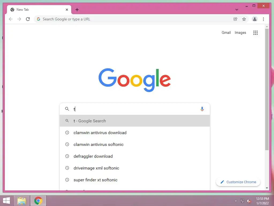274x206 pixels.
Task: Click the vertical page scrollbar thumb
Action: click(x=267, y=89)
